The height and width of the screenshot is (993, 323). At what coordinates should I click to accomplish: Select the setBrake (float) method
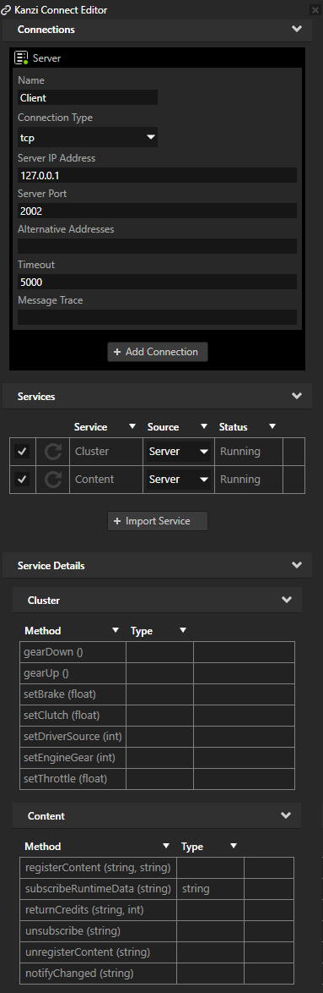point(73,694)
